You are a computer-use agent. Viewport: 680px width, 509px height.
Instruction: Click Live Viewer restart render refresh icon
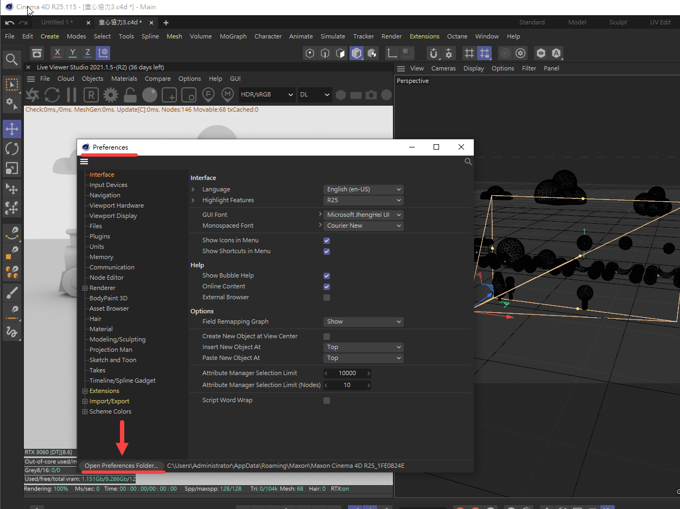pos(52,95)
